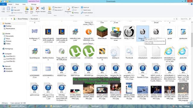Select the uTorrent (1).exe icon
The image size is (193, 108).
[75, 51]
